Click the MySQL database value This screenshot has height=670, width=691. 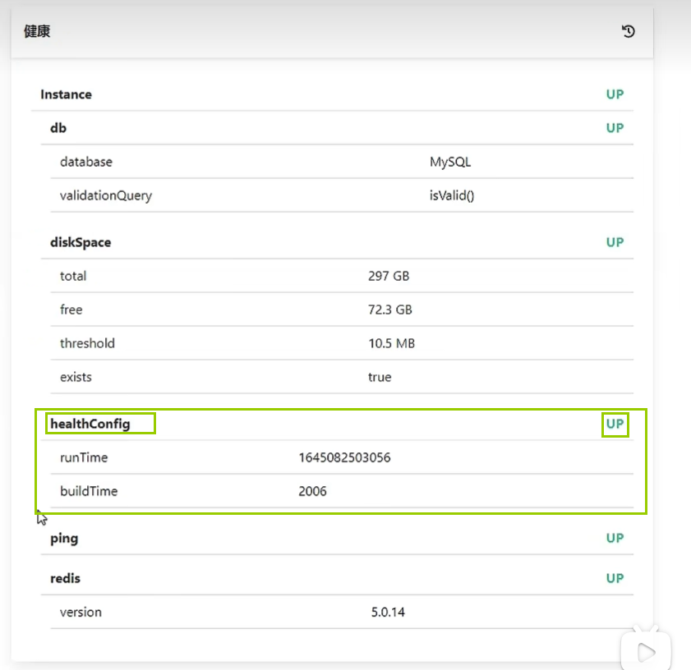coord(450,162)
